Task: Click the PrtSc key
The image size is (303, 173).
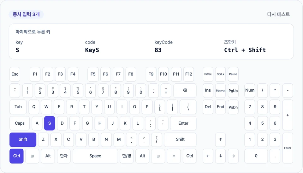Action: point(208,74)
